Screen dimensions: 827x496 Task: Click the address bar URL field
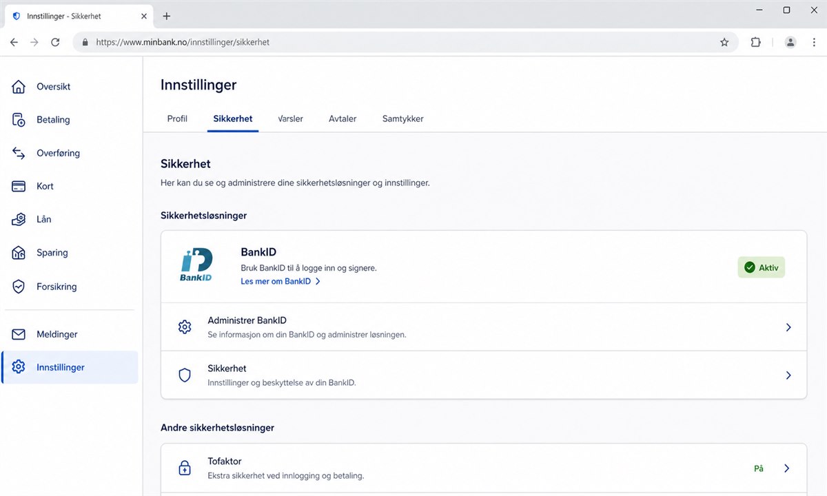tap(405, 42)
